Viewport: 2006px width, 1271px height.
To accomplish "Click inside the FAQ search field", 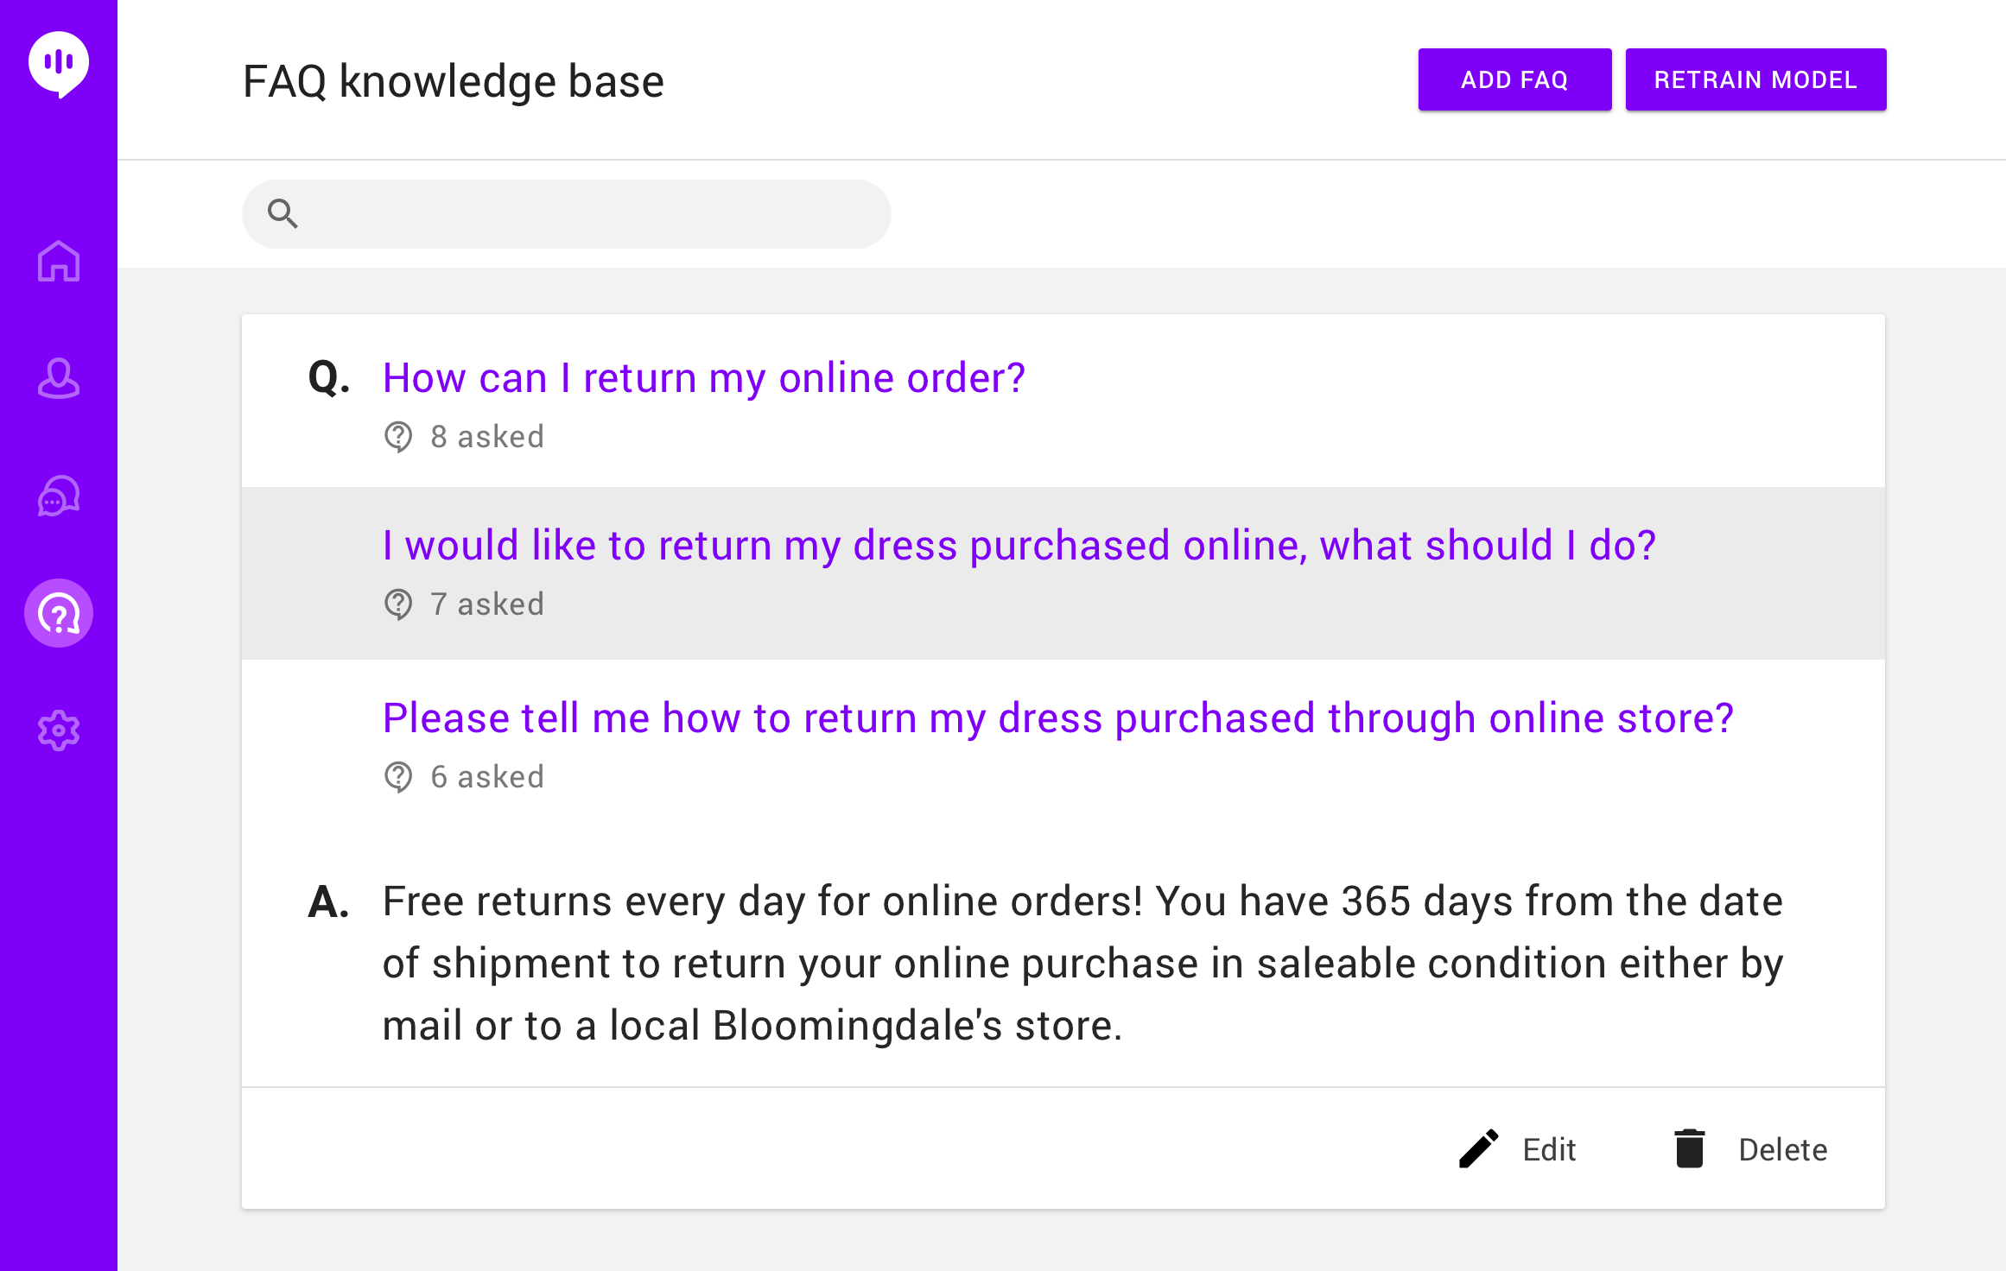I will [567, 213].
